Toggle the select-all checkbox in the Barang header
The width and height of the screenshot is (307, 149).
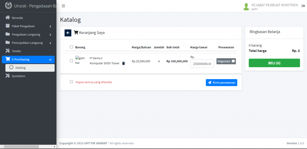71,47
